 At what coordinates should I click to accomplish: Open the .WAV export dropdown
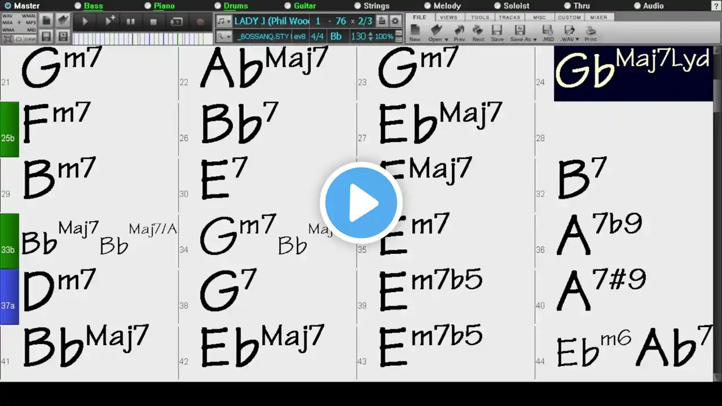pos(576,39)
